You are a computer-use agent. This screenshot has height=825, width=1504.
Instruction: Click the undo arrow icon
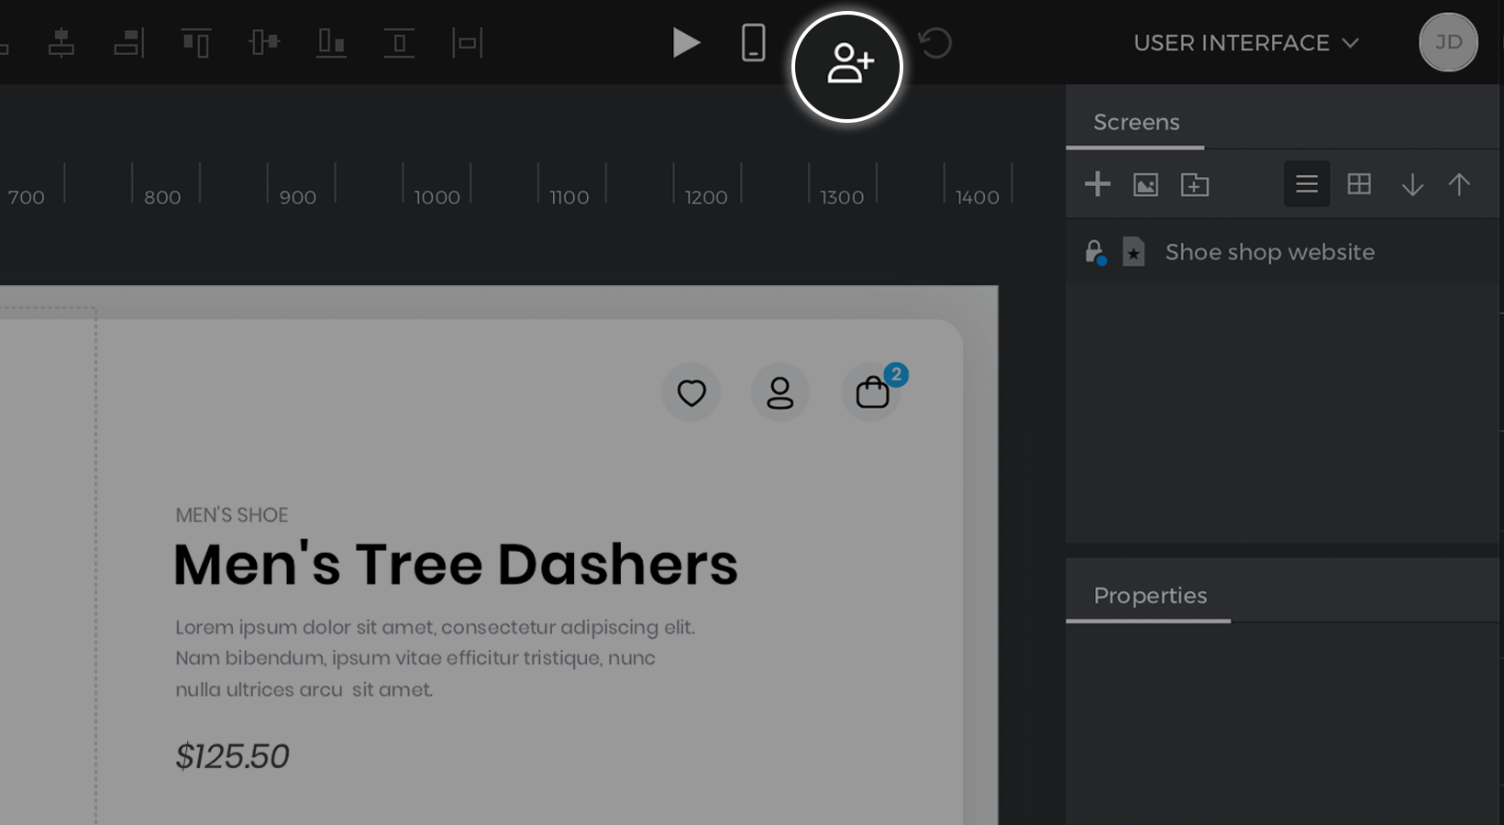click(935, 42)
